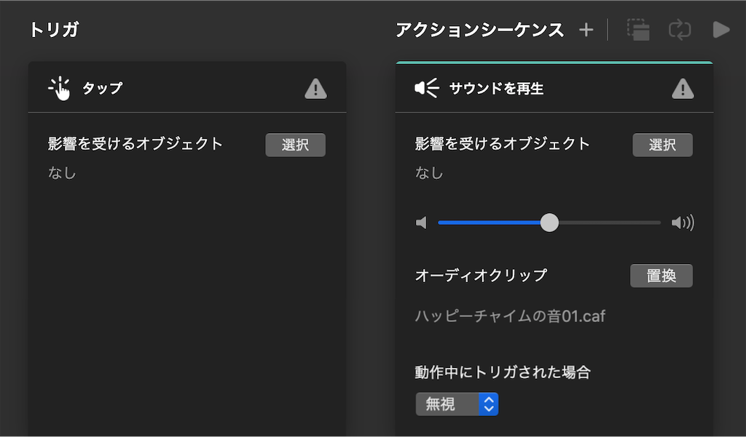Click 選択 button in the タップ trigger card
Viewport: 746px width, 437px height.
pos(296,145)
